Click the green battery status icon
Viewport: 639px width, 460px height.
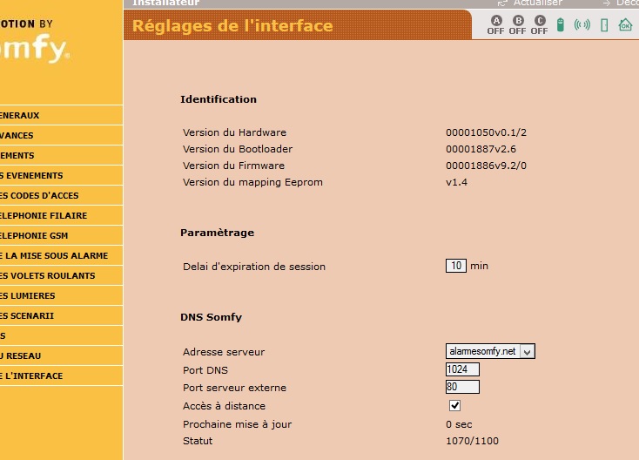(x=561, y=24)
